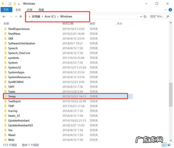Click the new folder icon in title bar
Viewport: 174px width, 148px height.
point(15,4)
